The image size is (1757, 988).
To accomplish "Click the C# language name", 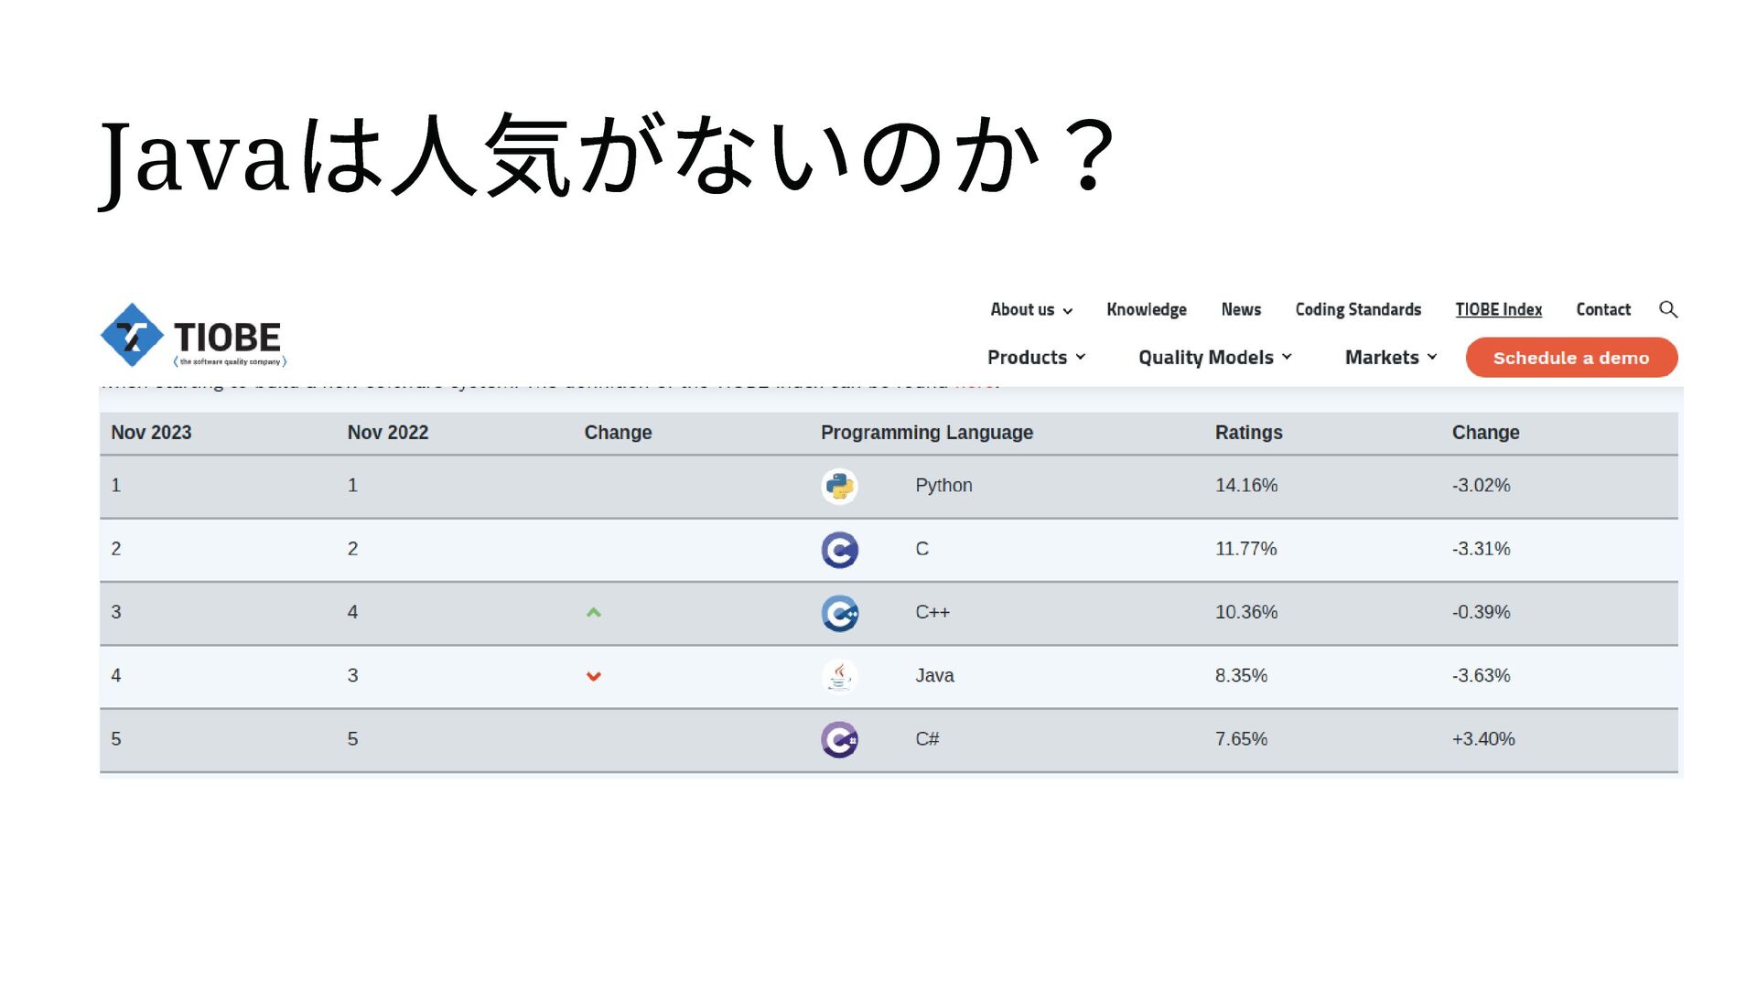I will [x=927, y=739].
